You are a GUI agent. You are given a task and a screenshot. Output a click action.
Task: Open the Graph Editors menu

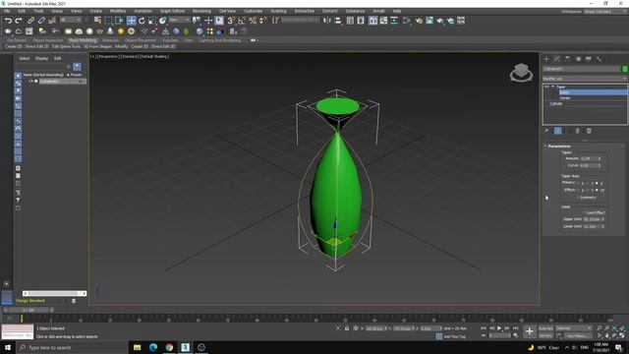(173, 11)
